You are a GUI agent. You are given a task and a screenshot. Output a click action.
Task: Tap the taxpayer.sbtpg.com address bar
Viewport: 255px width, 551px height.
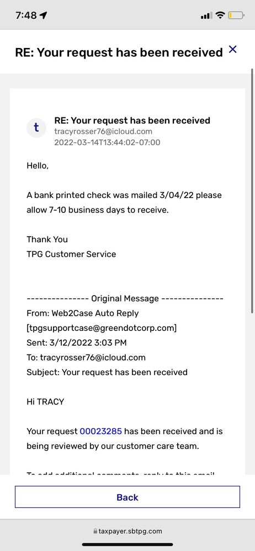[127, 531]
